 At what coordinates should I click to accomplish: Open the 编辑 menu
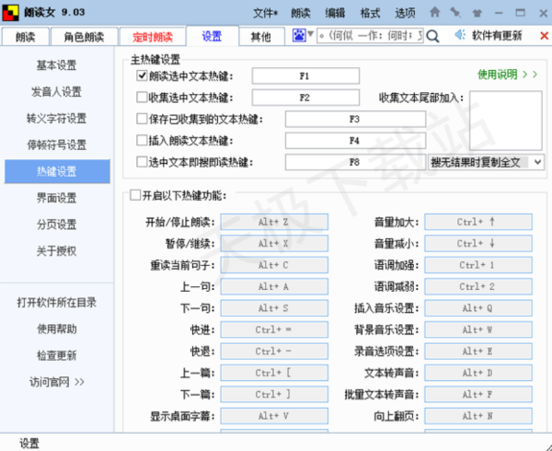coord(335,13)
